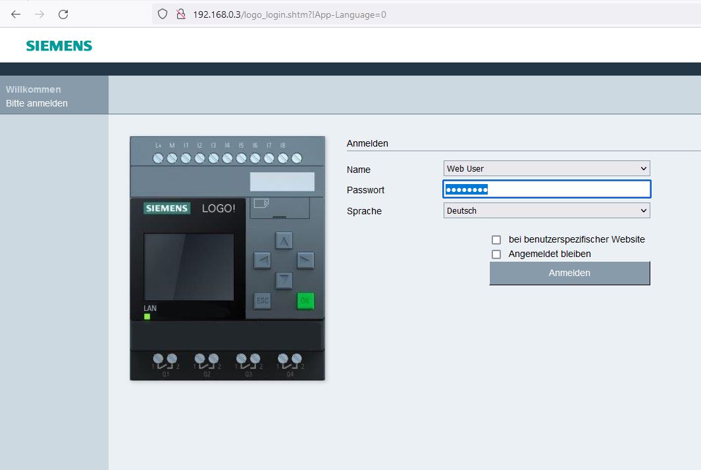Click the browser address bar URL

(290, 14)
